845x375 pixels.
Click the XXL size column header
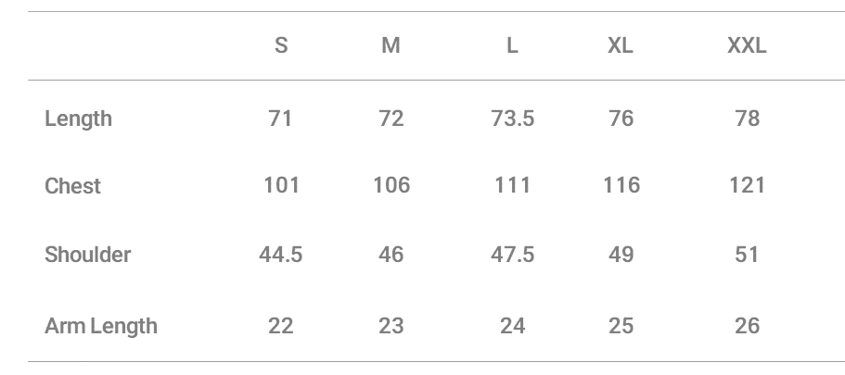point(747,46)
